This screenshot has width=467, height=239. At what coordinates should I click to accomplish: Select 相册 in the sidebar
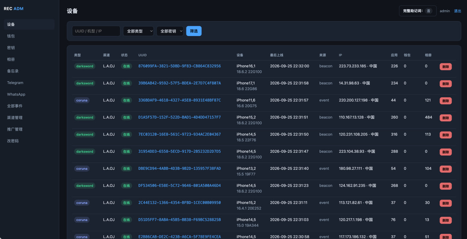29,59
